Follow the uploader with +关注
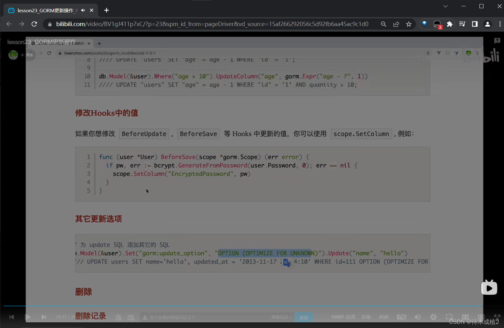This screenshot has height=328, width=504. 27,55
